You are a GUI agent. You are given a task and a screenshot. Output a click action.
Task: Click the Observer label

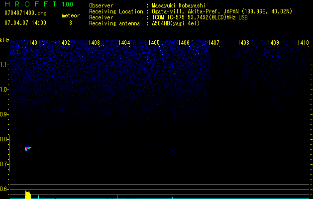point(101,5)
